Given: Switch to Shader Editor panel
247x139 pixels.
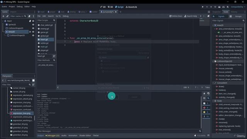Looking at the screenshot, I should [85, 136].
